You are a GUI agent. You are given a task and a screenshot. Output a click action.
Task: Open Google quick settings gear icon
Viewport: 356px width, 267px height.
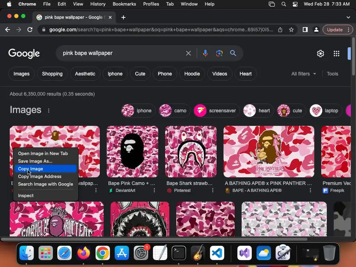pos(320,54)
